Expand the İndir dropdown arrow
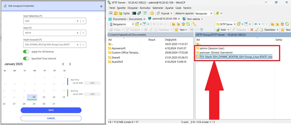The width and height of the screenshot is (291, 125). pyautogui.click(x=228, y=30)
